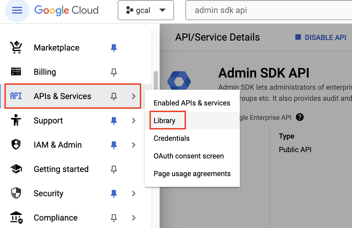352x228 pixels.
Task: Click the Google Cloud logo
Action: pyautogui.click(x=66, y=10)
